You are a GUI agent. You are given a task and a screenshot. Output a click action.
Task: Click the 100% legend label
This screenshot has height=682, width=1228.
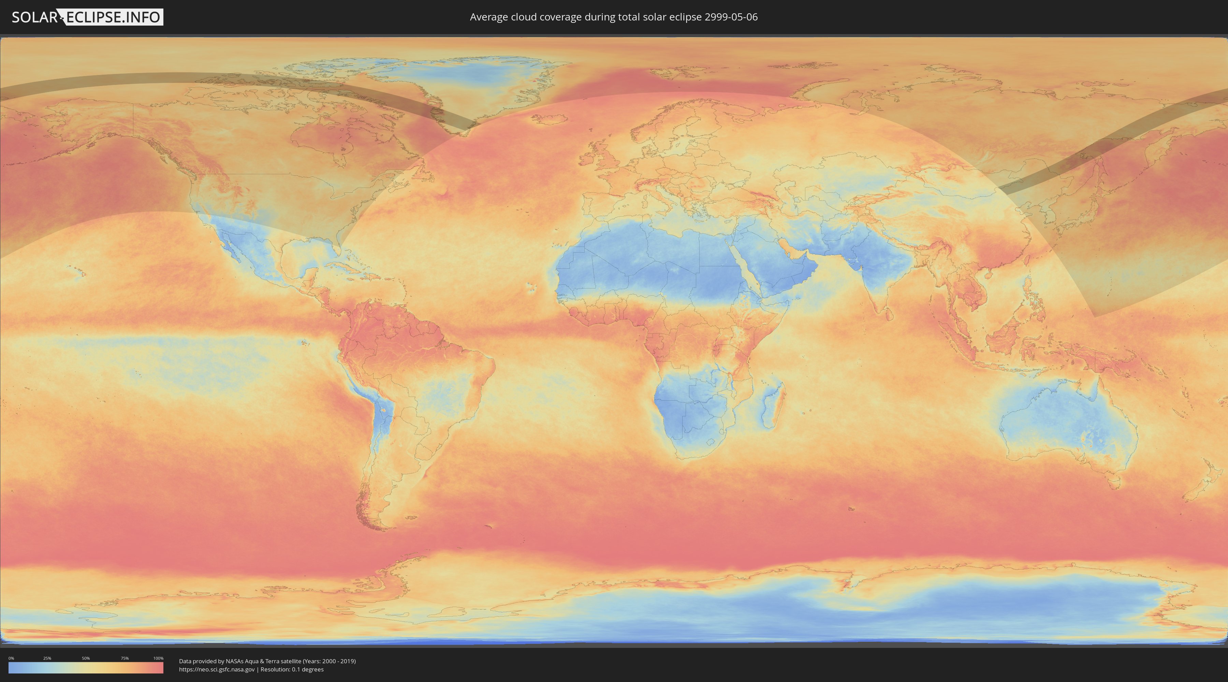158,658
